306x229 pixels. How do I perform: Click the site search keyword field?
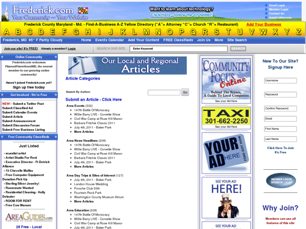point(178,49)
